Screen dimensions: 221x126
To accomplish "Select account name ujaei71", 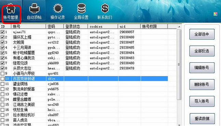I will click(x=19, y=32).
